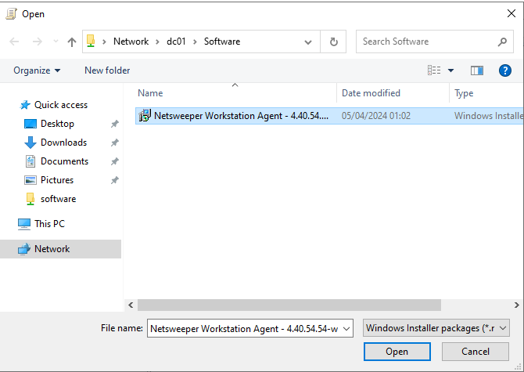
Task: Expand the File name combo box dropdown
Action: click(x=346, y=328)
